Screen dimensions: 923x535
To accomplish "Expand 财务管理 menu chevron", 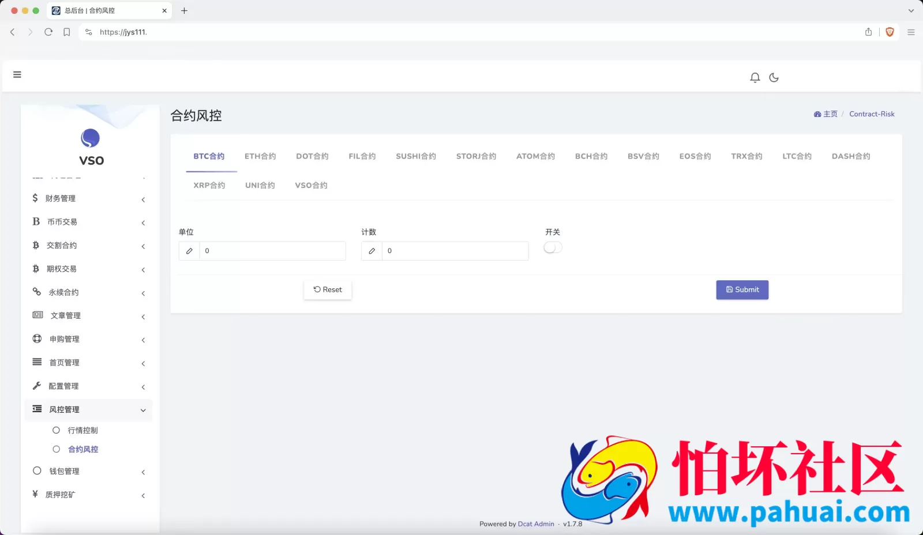I will (143, 199).
